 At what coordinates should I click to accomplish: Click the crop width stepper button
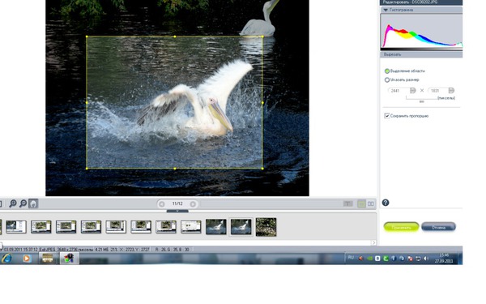[412, 90]
